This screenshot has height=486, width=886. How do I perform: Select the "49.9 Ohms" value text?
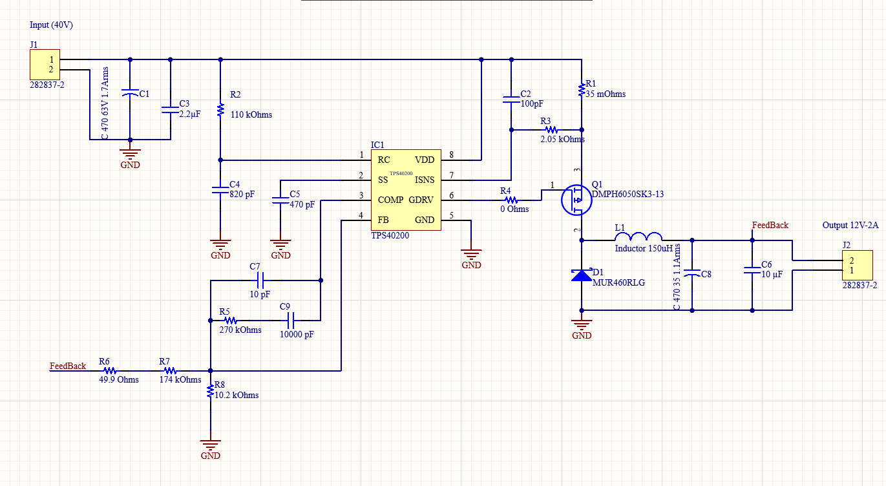pyautogui.click(x=119, y=379)
